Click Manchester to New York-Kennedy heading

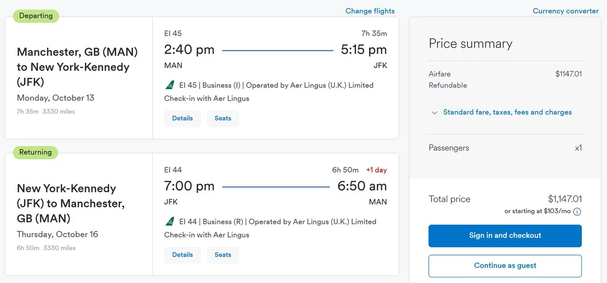77,67
